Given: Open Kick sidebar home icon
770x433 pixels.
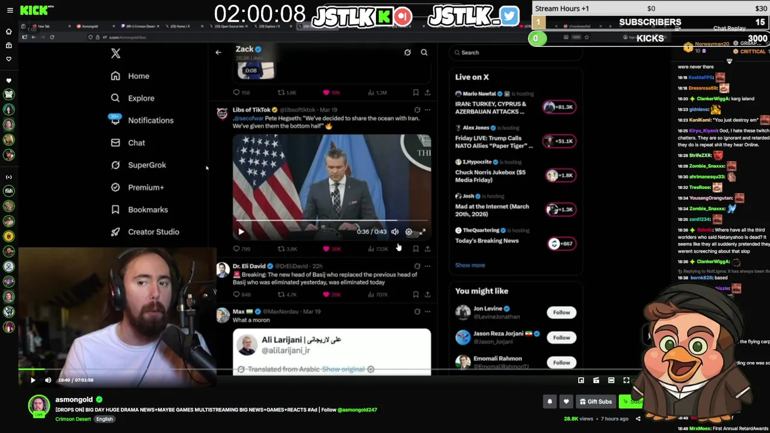Looking at the screenshot, I should (8, 31).
